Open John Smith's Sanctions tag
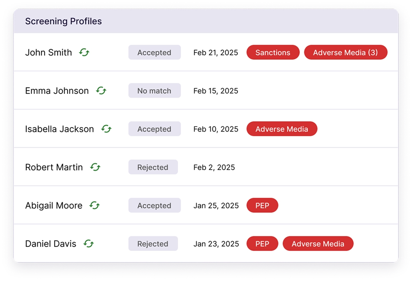412x281 pixels. (x=273, y=53)
